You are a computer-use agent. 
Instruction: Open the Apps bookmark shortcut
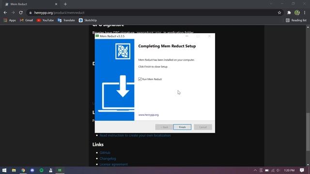[10, 20]
